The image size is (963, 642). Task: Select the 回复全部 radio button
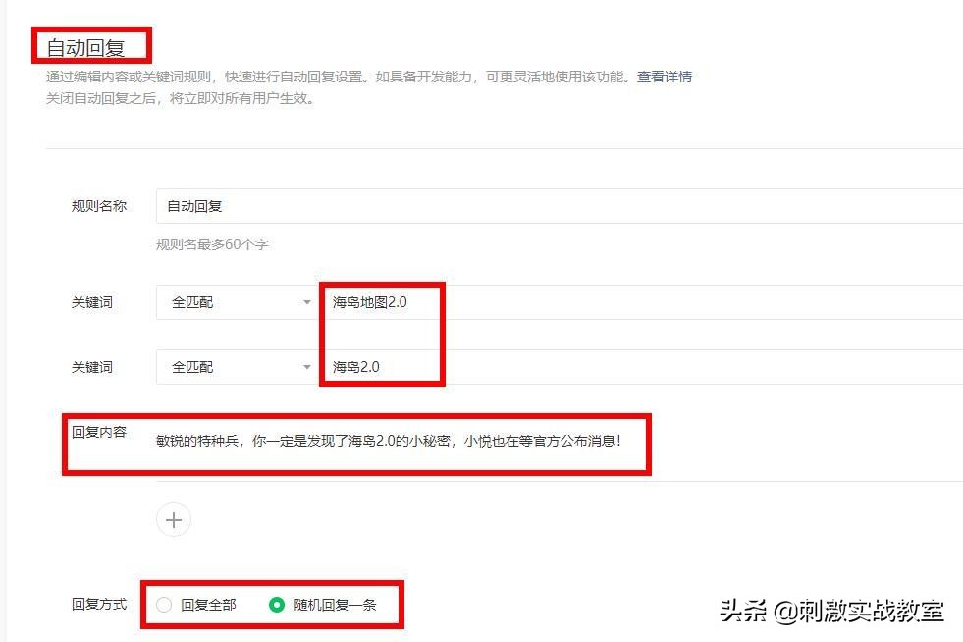(164, 605)
